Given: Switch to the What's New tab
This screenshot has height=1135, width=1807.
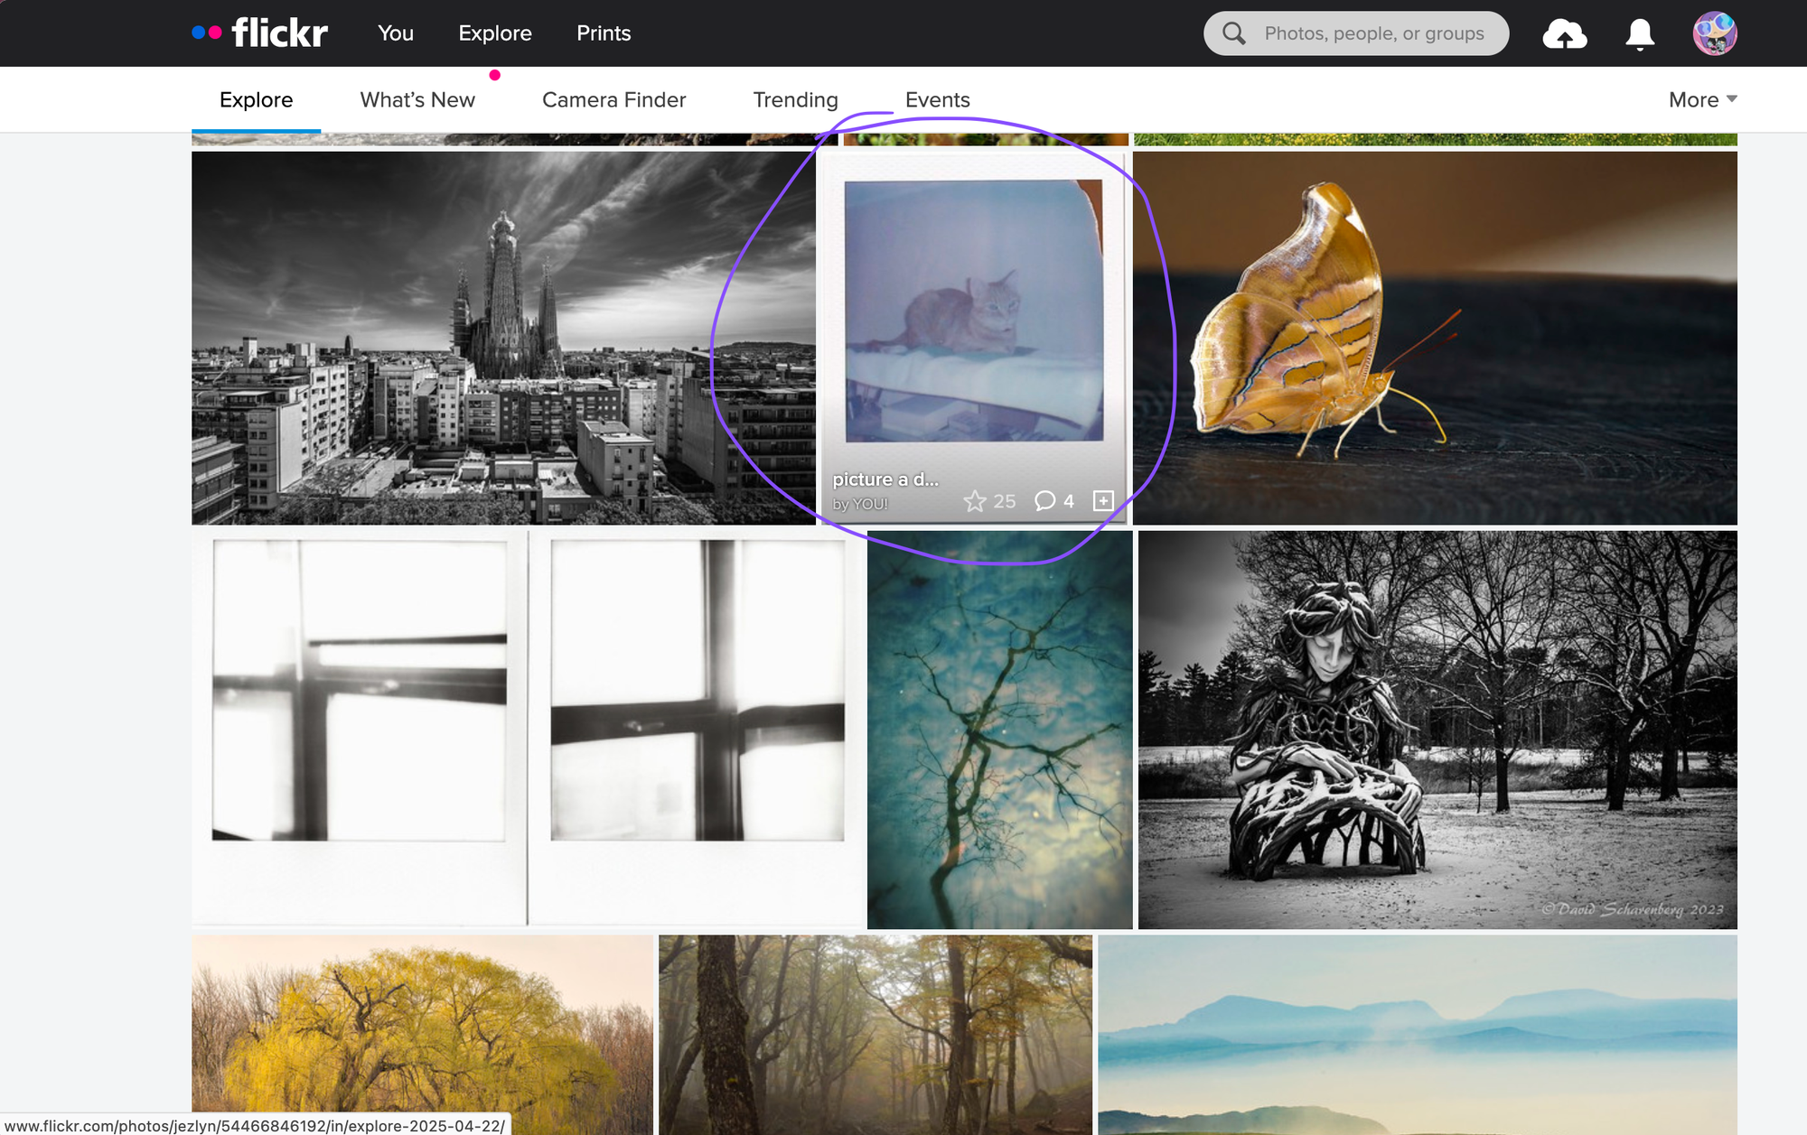Looking at the screenshot, I should pyautogui.click(x=417, y=99).
